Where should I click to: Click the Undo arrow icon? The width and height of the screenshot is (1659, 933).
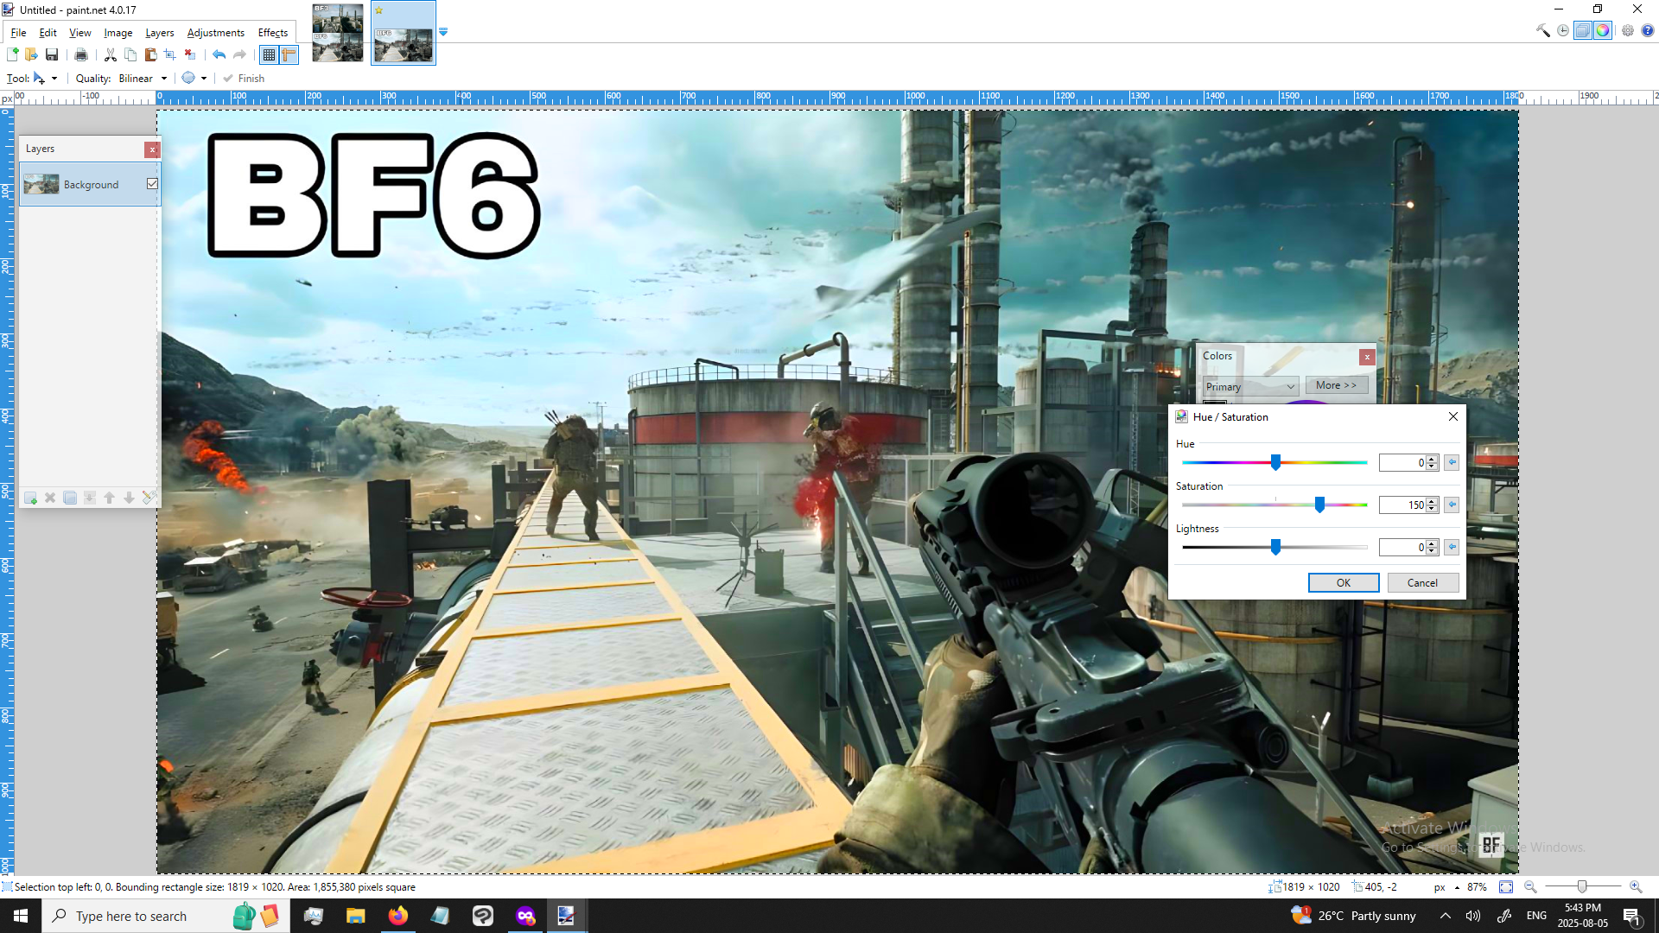point(219,54)
